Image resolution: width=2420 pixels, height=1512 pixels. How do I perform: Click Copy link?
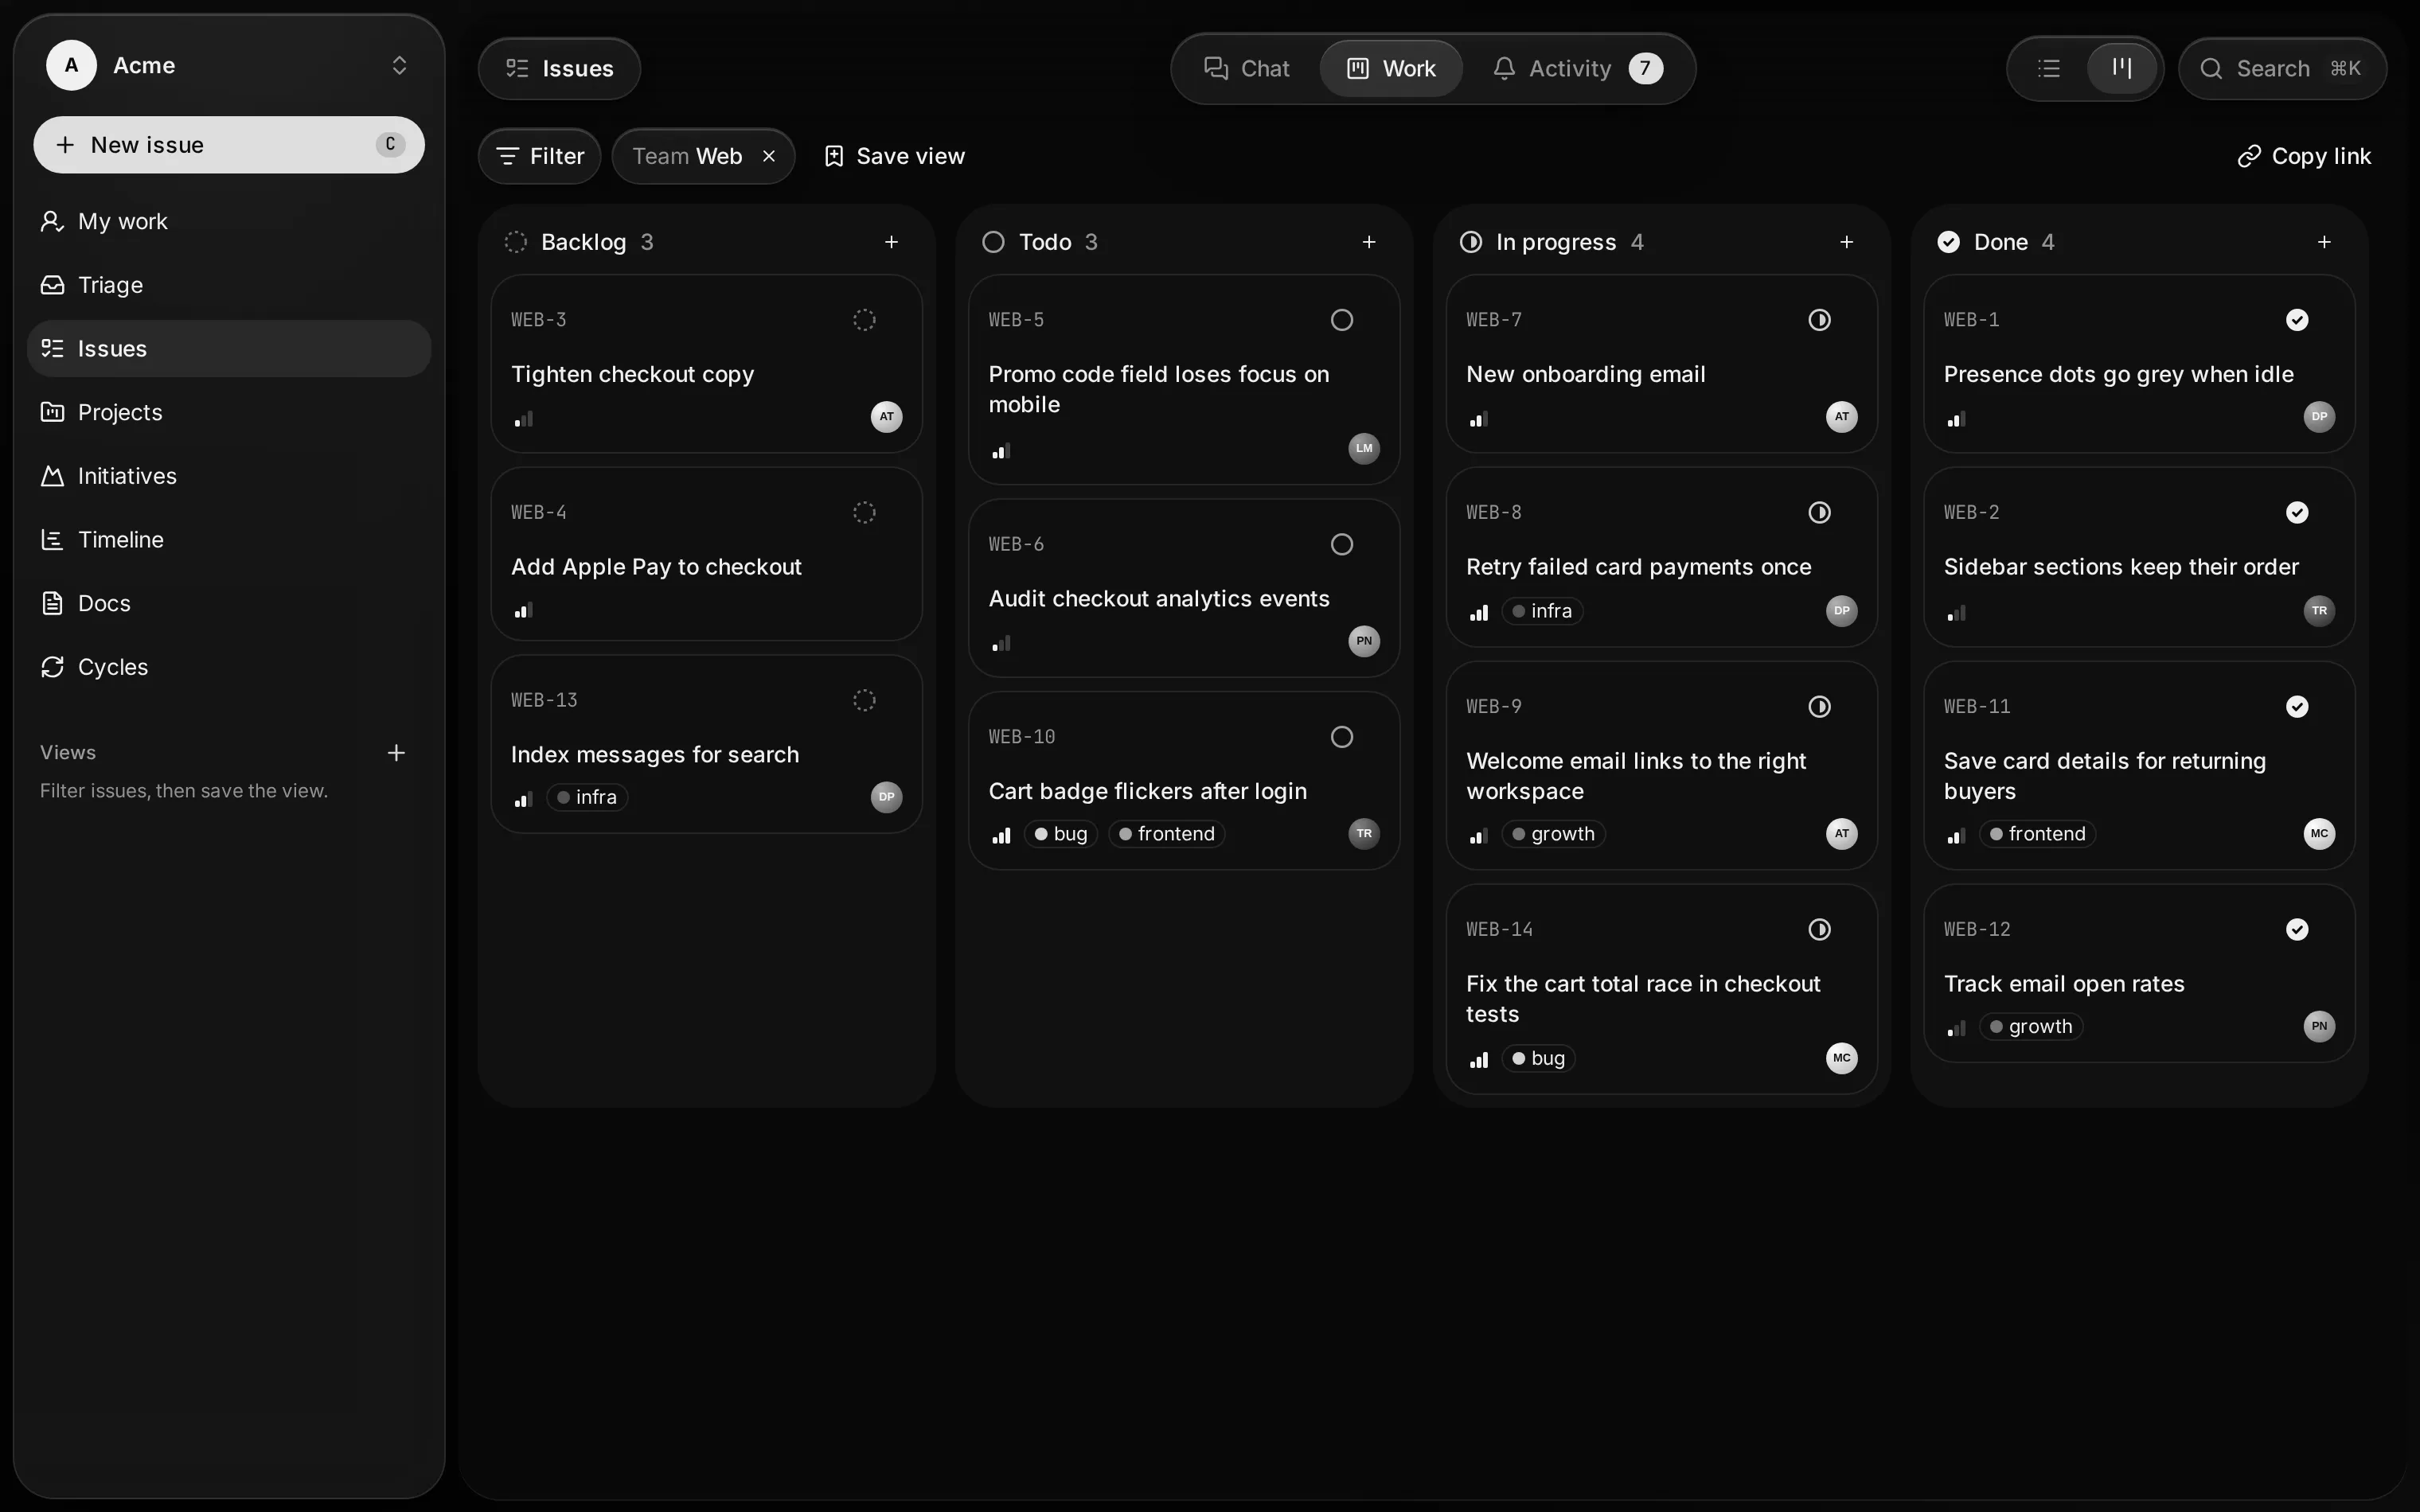(2303, 156)
